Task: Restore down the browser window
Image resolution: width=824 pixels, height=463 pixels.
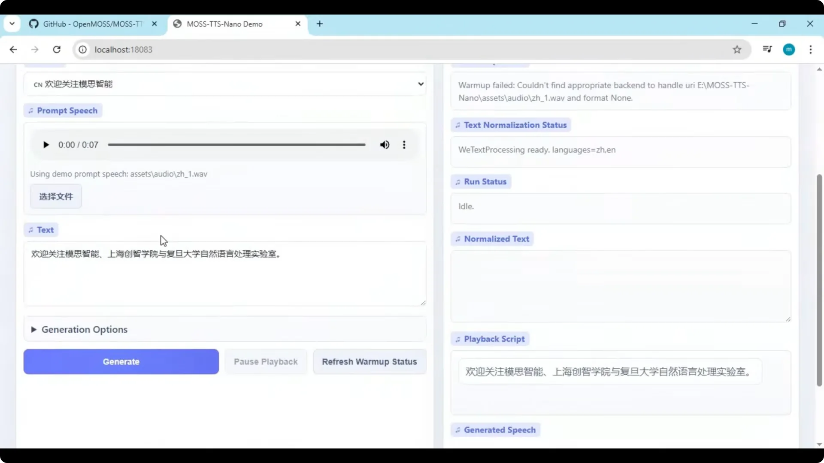Action: point(782,24)
